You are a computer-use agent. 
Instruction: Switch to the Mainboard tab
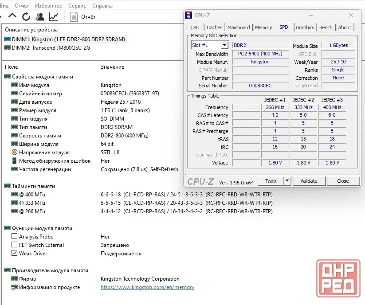point(239,27)
